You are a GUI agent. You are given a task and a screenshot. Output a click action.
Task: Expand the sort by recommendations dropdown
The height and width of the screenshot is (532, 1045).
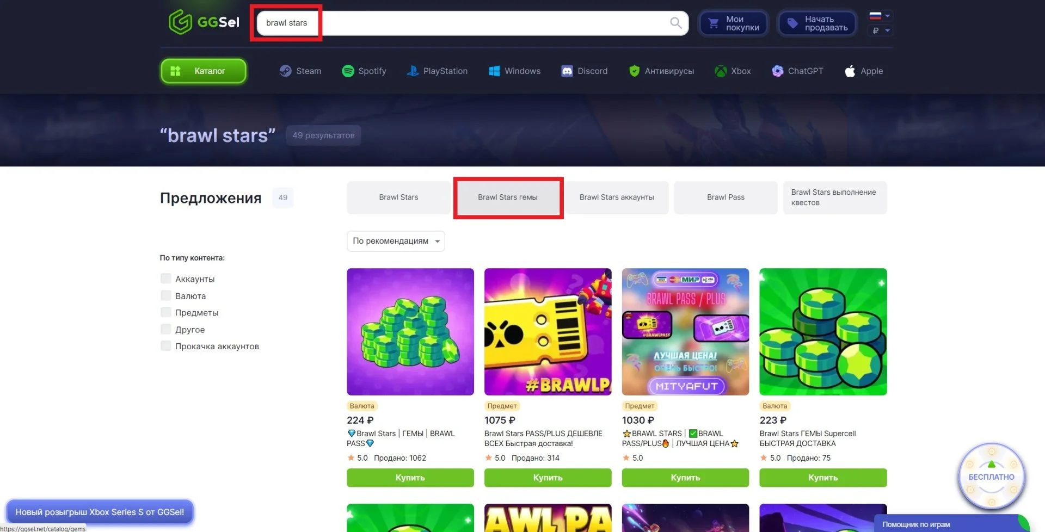click(396, 241)
